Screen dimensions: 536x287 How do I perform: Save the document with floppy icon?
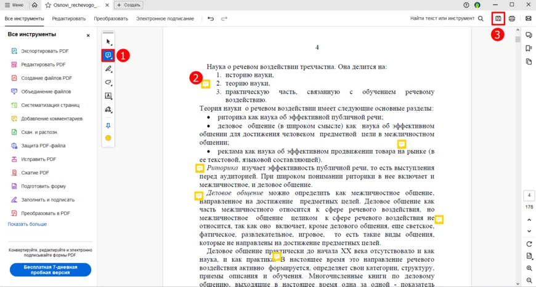pos(498,18)
